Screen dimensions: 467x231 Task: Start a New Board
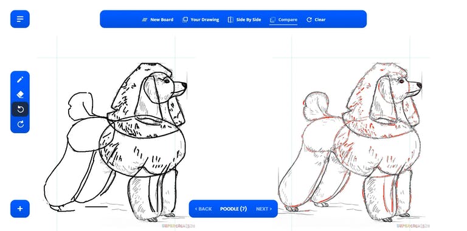point(157,19)
